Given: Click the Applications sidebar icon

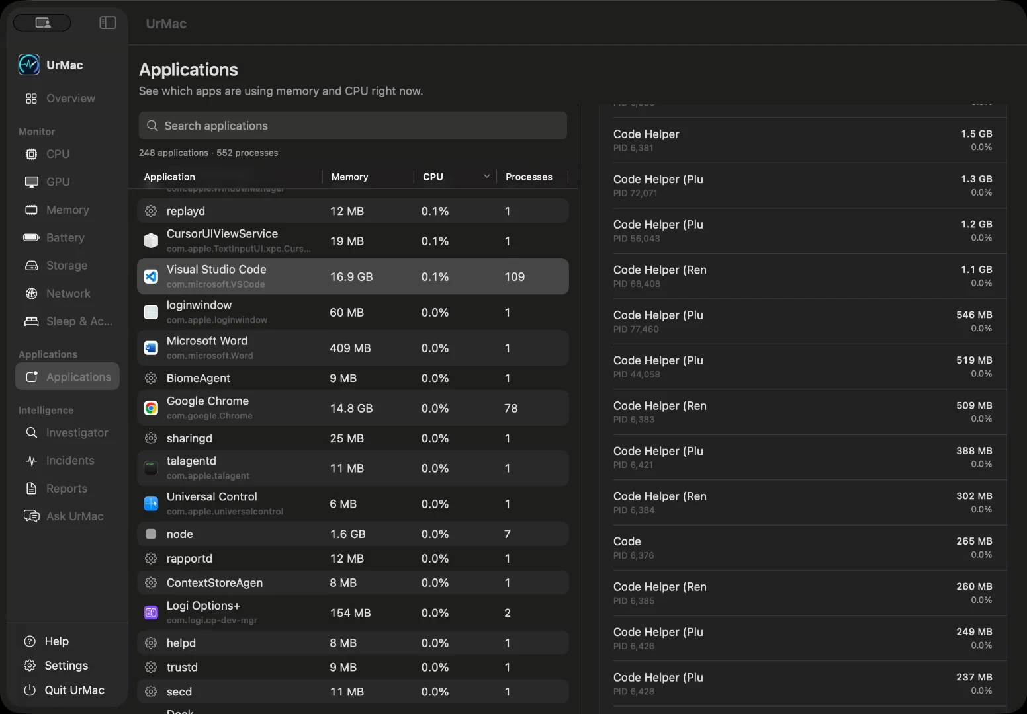Looking at the screenshot, I should pyautogui.click(x=31, y=377).
